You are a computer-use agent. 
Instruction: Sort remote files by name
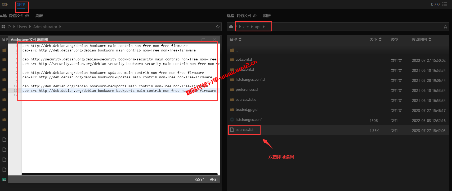pyautogui.click(x=235, y=39)
